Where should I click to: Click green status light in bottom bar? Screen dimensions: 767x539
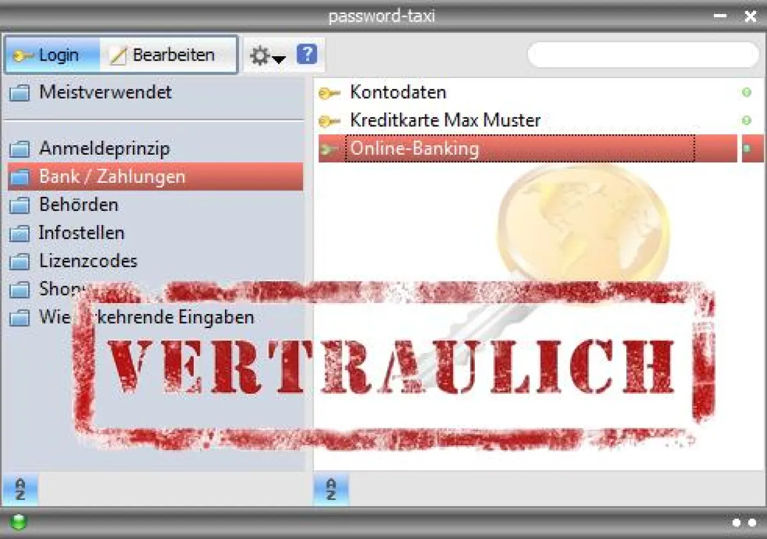click(19, 523)
